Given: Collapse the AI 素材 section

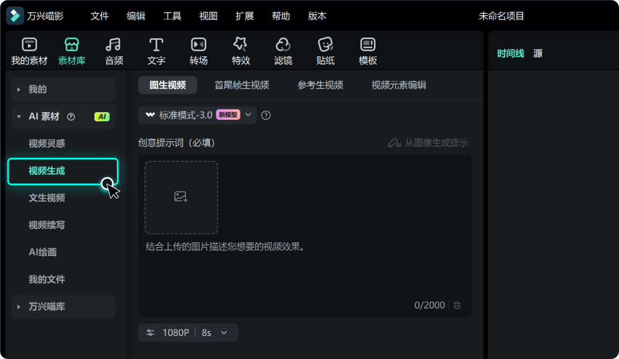Looking at the screenshot, I should (19, 116).
